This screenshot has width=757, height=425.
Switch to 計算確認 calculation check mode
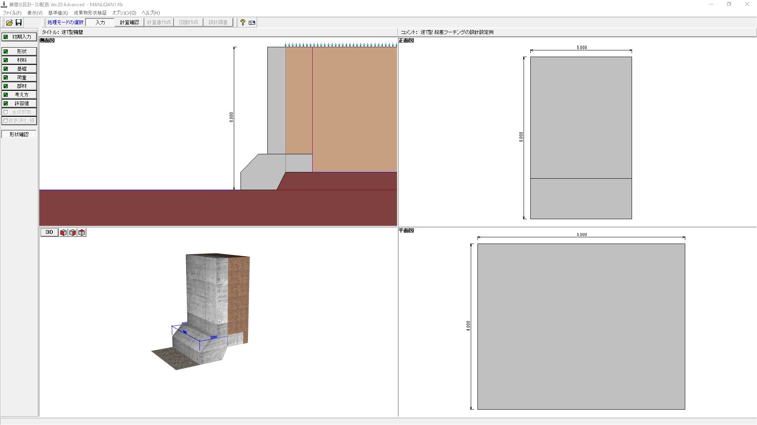coord(129,22)
